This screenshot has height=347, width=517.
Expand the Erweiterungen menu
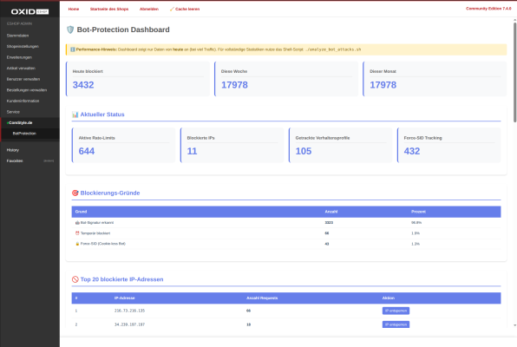point(19,57)
